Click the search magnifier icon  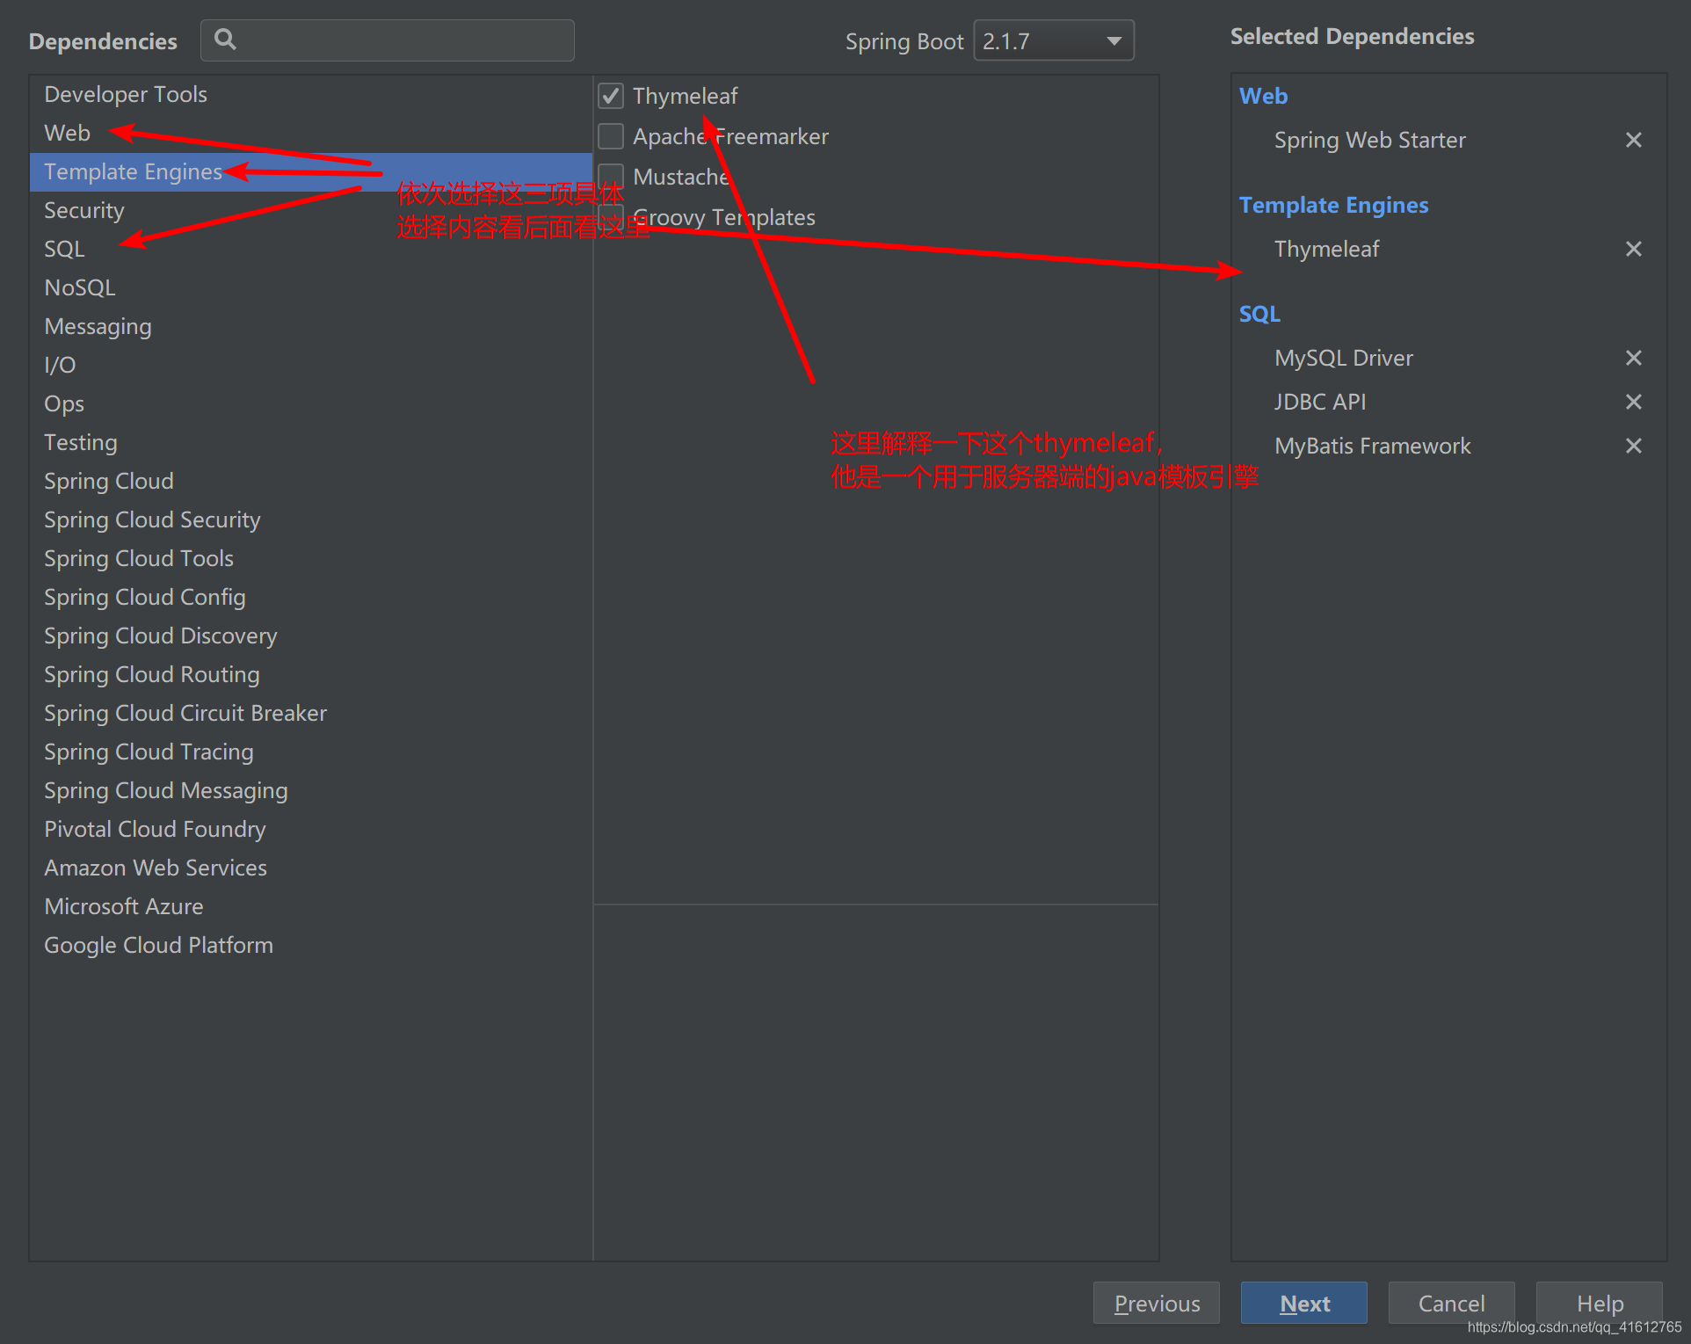pyautogui.click(x=225, y=40)
